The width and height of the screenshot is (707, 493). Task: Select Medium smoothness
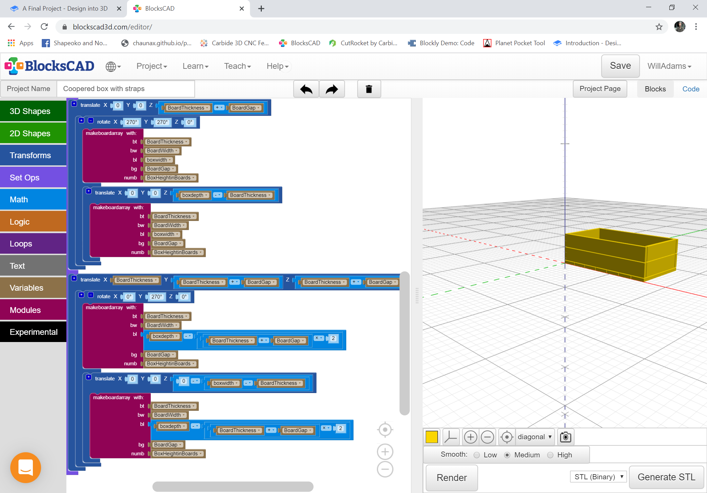tap(507, 455)
